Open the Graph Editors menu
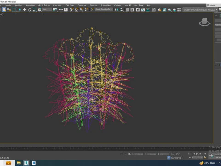221x166 pixels. 44,5
